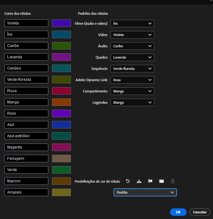Click the Roxo label name field
This screenshot has width=213, height=219.
click(26, 113)
